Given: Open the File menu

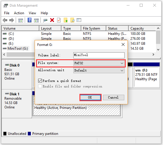Looking at the screenshot, I should coord(7,13).
